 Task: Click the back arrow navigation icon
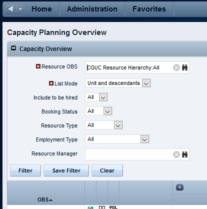[10, 9]
